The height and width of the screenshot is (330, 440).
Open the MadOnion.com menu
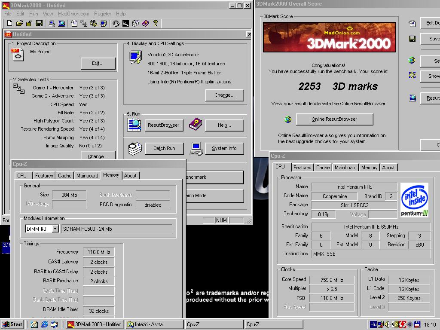pos(73,14)
